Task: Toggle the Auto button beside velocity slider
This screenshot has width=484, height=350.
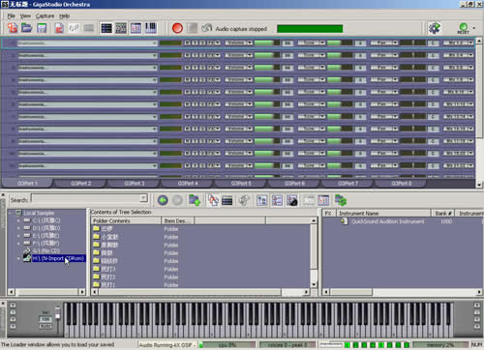Action: [45, 326]
